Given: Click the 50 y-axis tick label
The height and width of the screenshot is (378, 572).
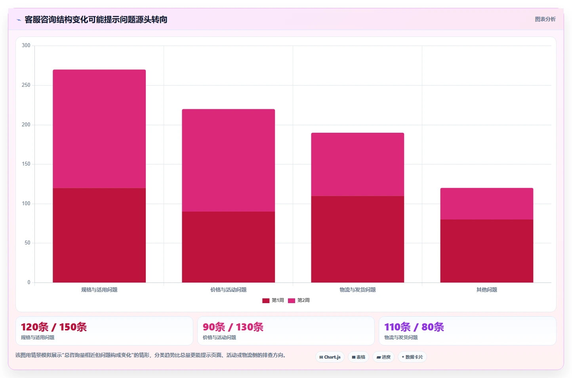Looking at the screenshot, I should (x=27, y=243).
